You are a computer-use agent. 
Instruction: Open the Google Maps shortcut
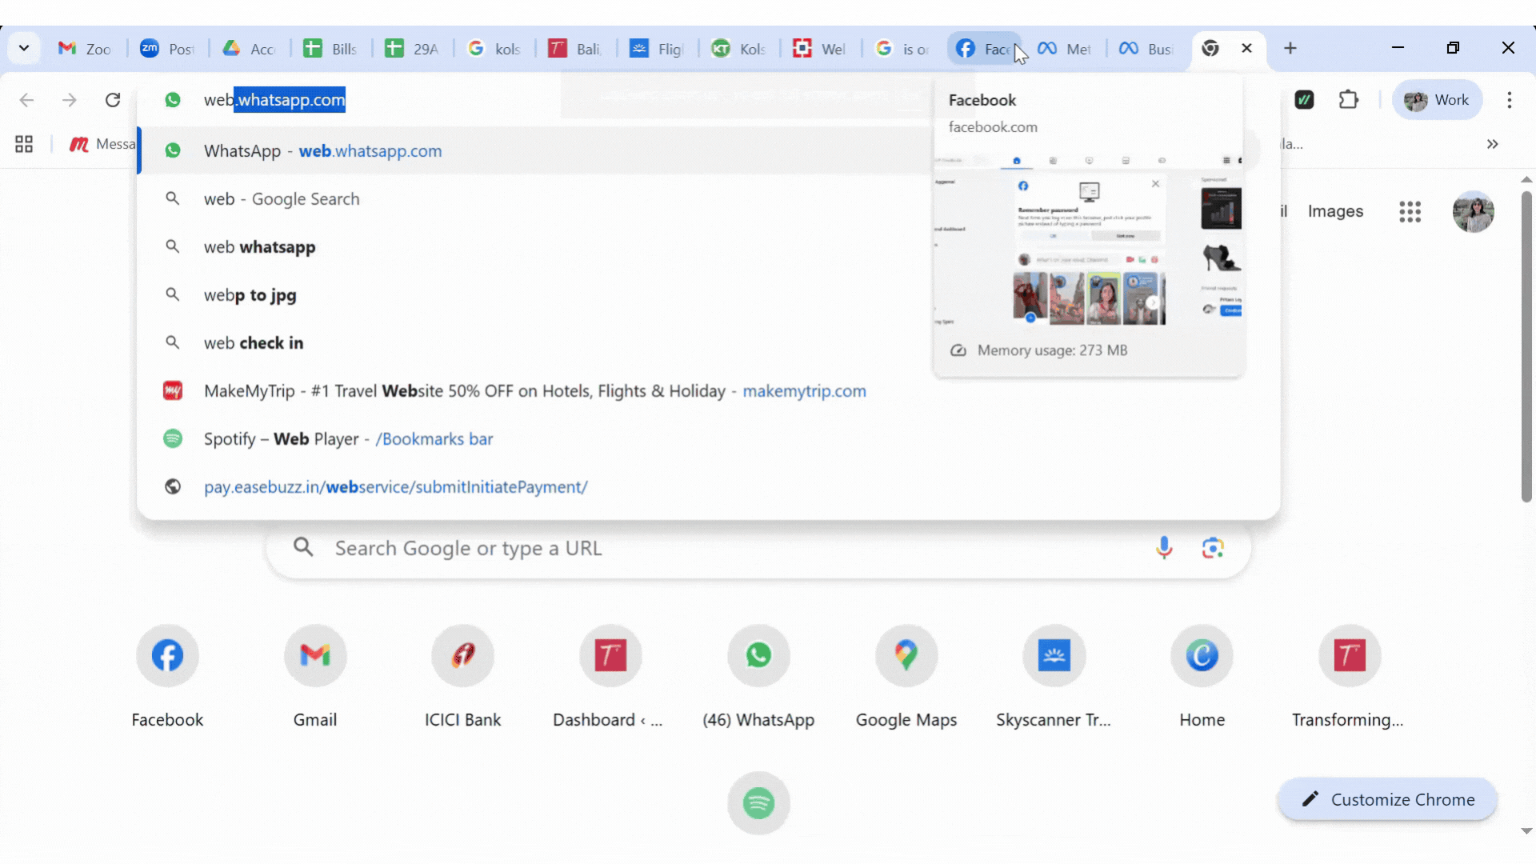906,656
